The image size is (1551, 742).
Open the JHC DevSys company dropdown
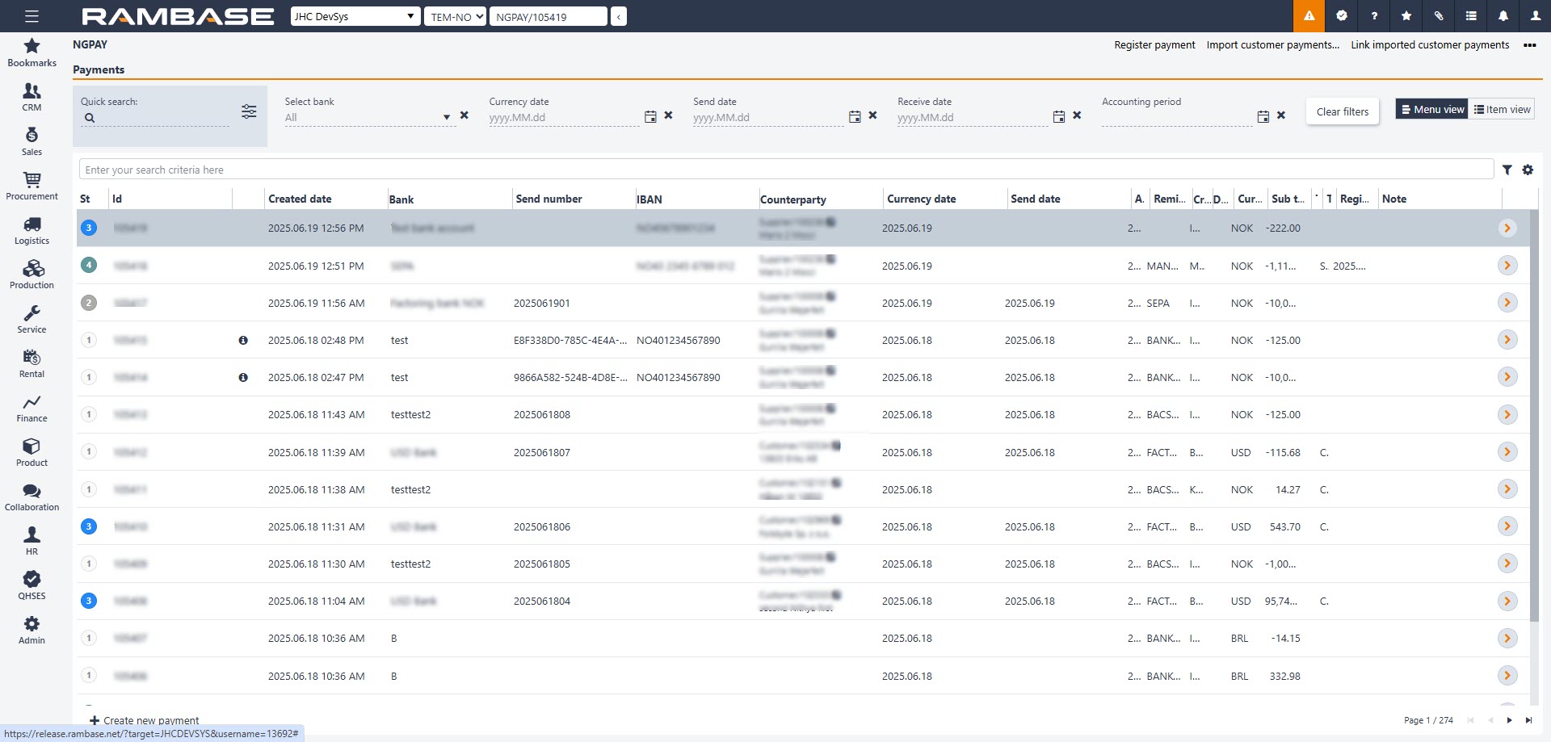pyautogui.click(x=355, y=16)
